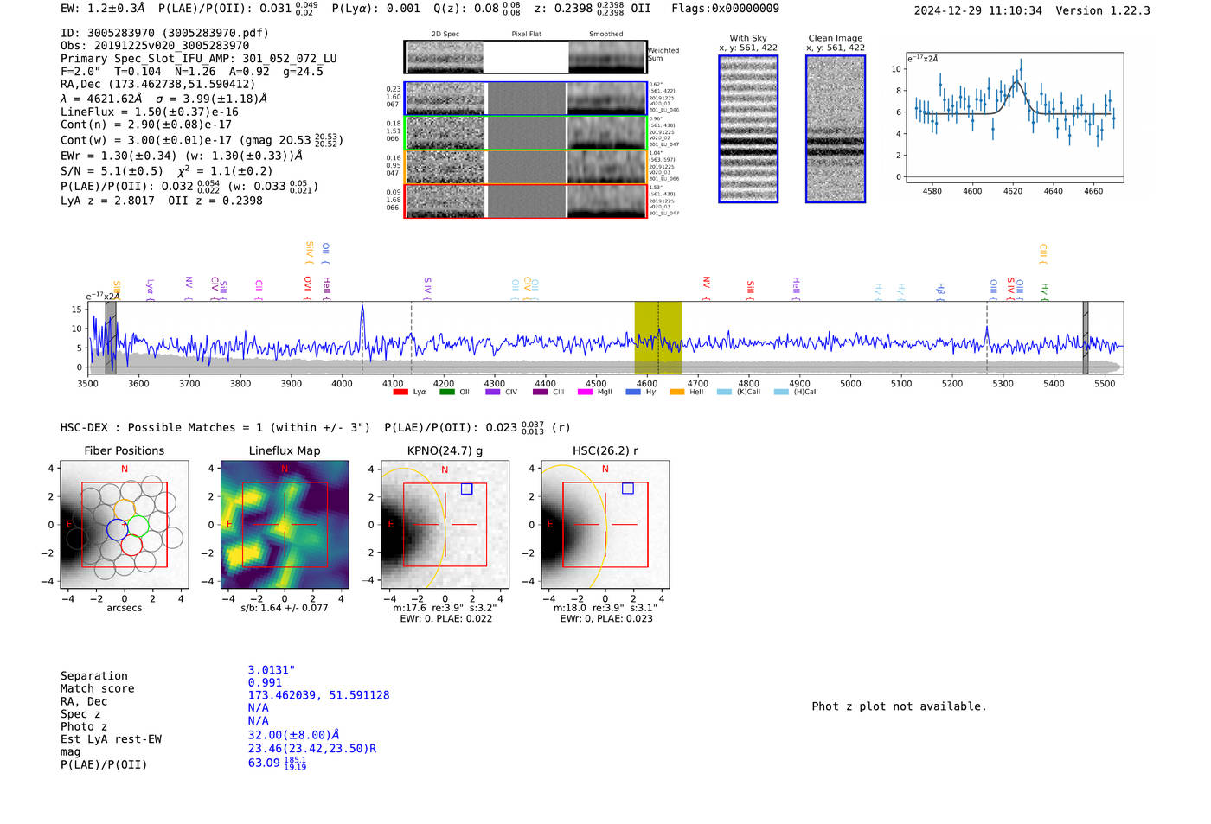Click the emission spike near 5270Å

pos(987,335)
